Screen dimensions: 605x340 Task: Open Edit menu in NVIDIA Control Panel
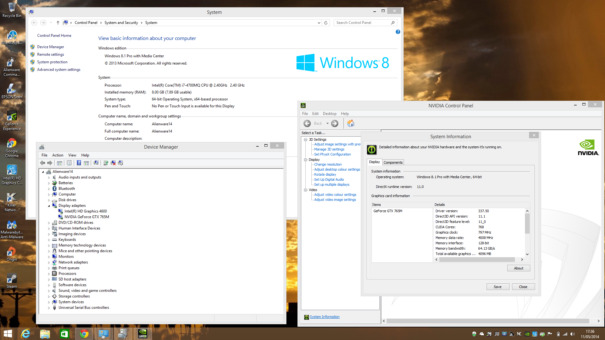pos(315,114)
